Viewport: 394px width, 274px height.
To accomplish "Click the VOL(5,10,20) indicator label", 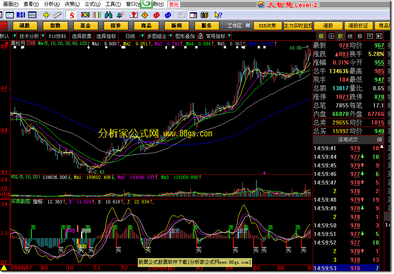I will click(25, 177).
